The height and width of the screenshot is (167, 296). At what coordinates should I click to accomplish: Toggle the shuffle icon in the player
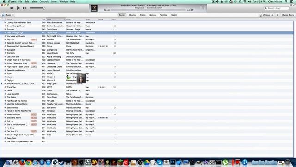(x=192, y=10)
